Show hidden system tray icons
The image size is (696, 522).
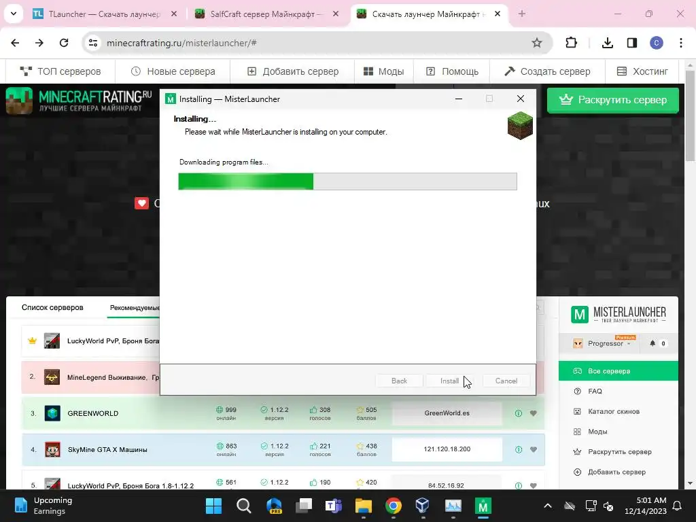click(548, 506)
